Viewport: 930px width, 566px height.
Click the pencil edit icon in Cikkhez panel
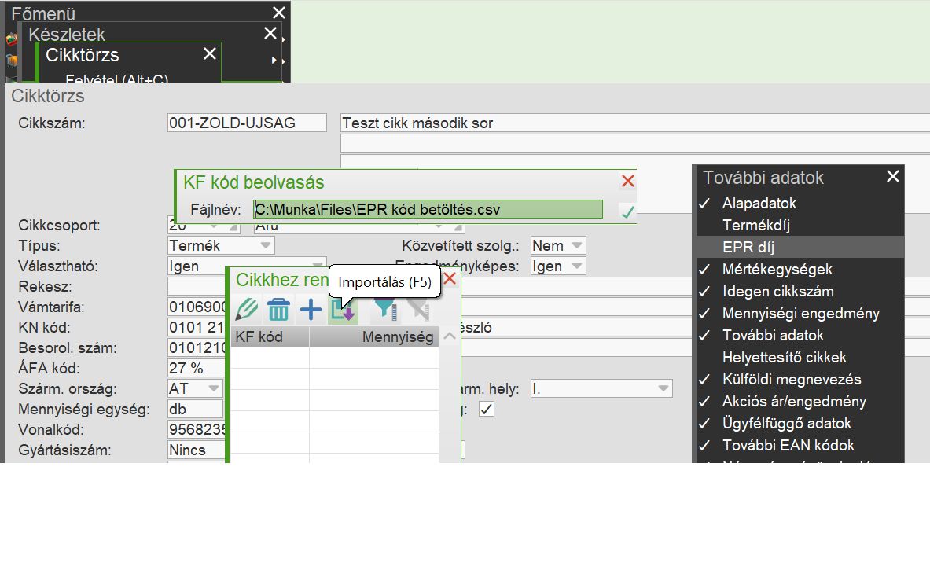coord(247,309)
